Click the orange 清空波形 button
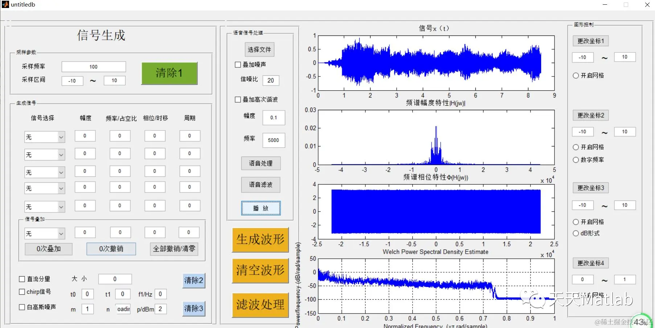The image size is (655, 328). (261, 270)
